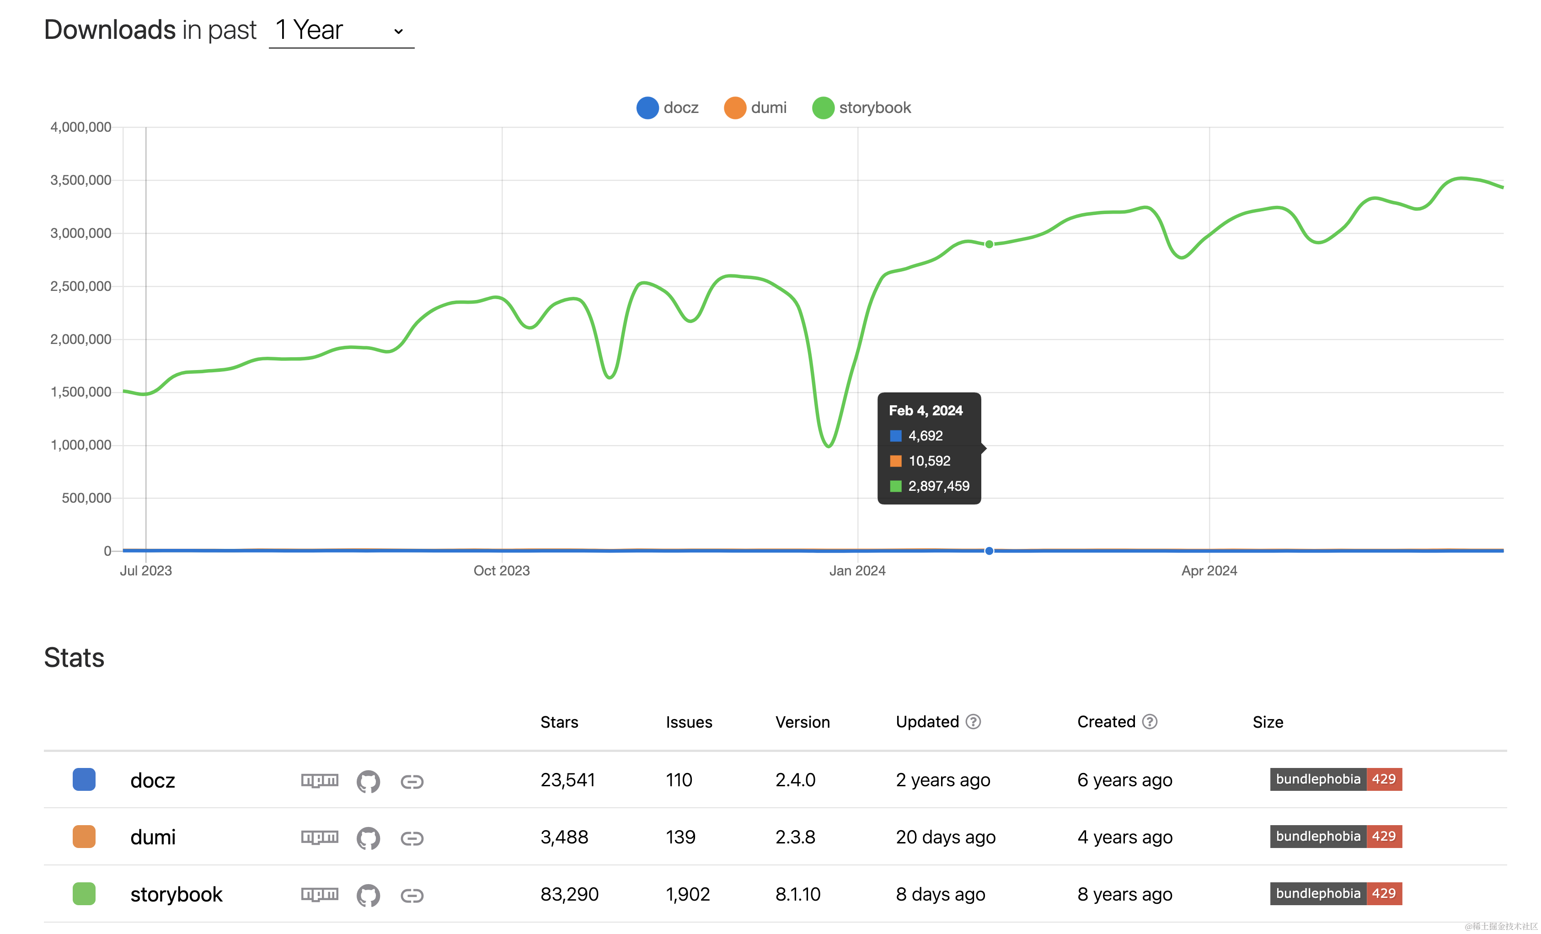The image size is (1541, 934).
Task: Open the homepage link icon for dumi
Action: [412, 838]
